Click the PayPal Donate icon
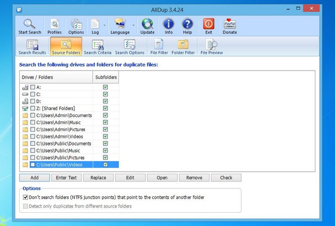This screenshot has width=335, height=226. [x=229, y=24]
